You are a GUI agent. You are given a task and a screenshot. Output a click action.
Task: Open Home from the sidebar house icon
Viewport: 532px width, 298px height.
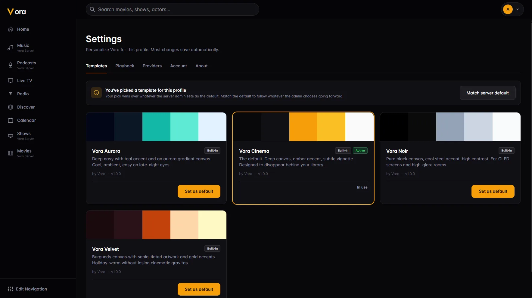click(11, 29)
